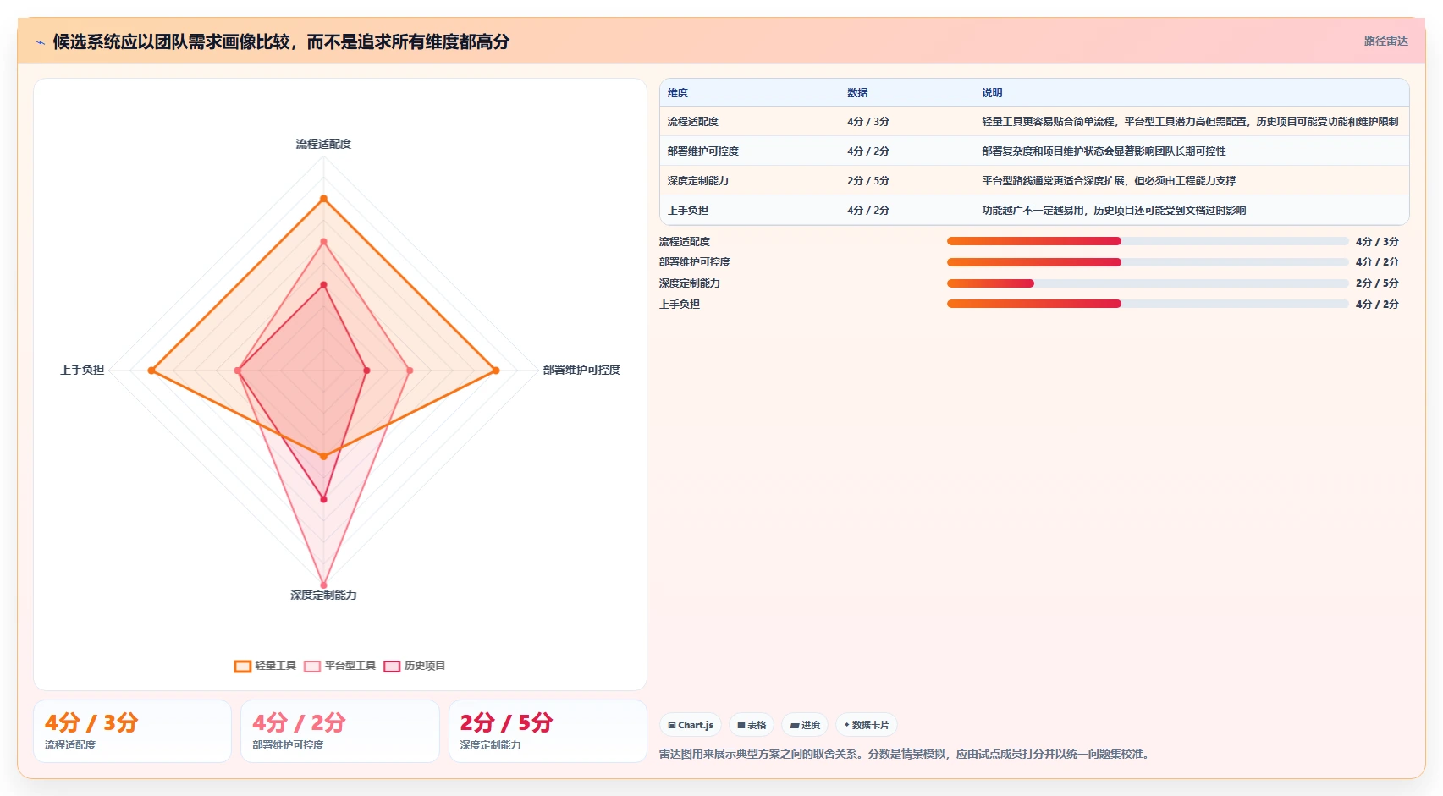Click orange data point on 流程适配度 axis
The width and height of the screenshot is (1443, 796).
click(323, 199)
